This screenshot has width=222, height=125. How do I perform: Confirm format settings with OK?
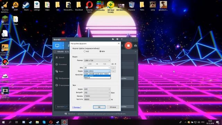[99, 107]
